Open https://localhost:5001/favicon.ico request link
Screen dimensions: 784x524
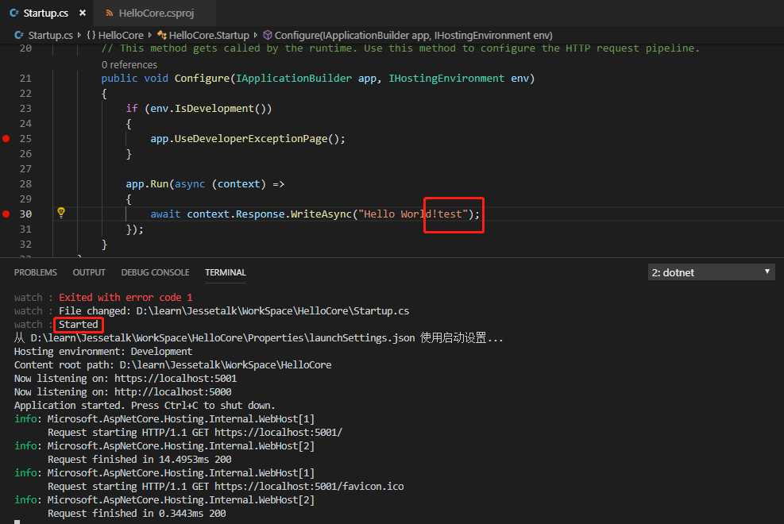[309, 487]
